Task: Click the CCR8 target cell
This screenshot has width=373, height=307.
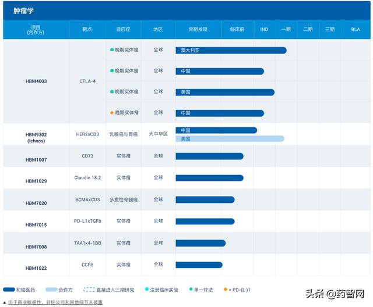Action: pos(87,265)
